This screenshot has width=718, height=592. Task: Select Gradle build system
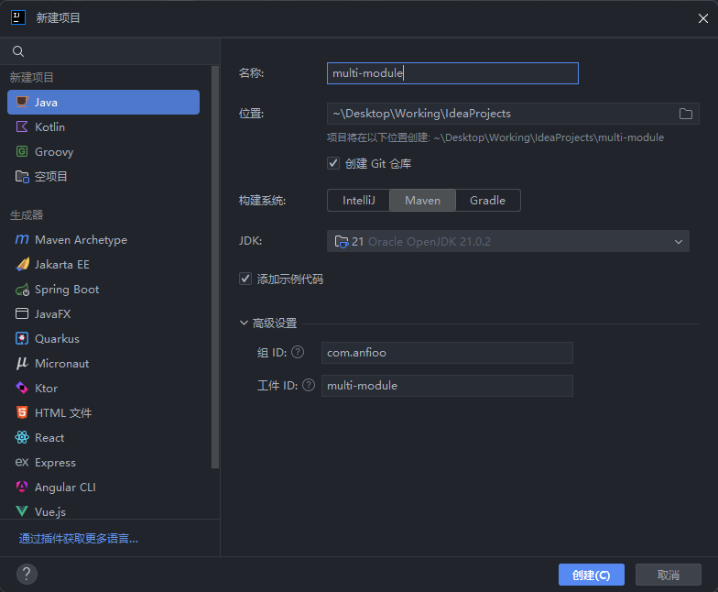[x=487, y=200]
